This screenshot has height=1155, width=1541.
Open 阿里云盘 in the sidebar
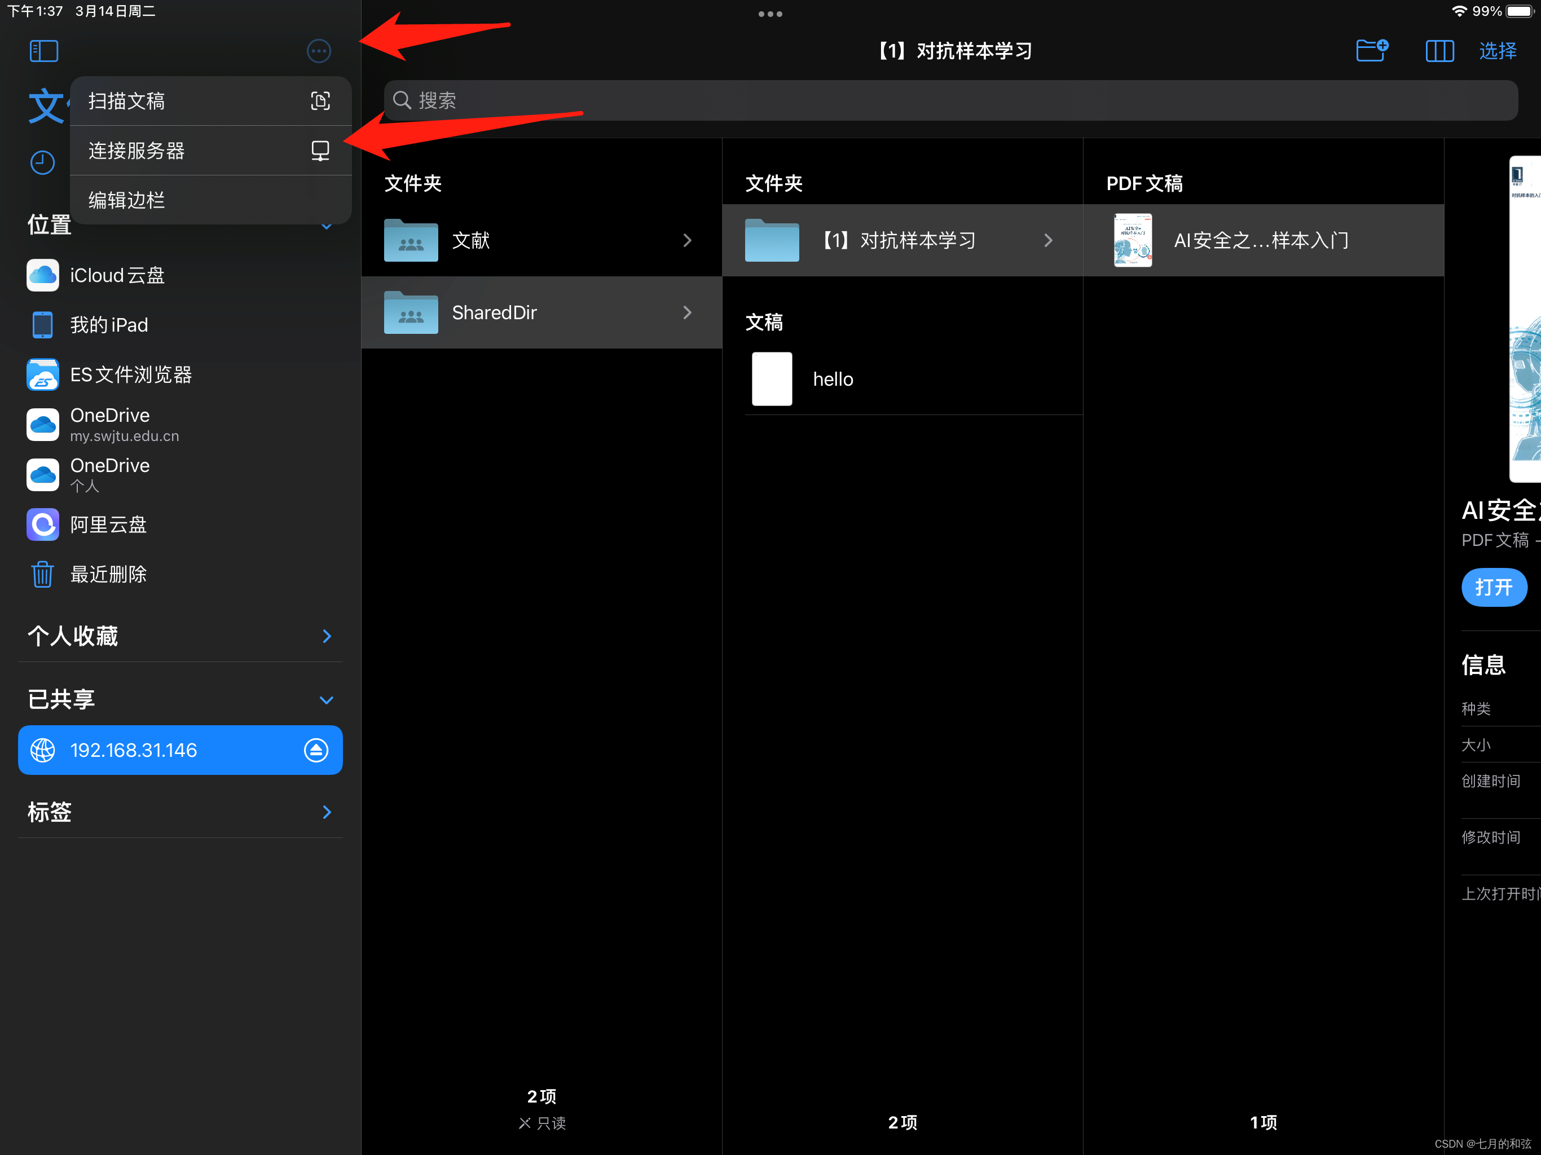pyautogui.click(x=108, y=524)
